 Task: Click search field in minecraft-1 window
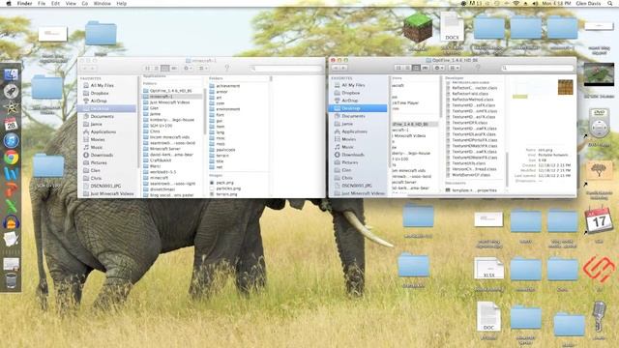[286, 69]
